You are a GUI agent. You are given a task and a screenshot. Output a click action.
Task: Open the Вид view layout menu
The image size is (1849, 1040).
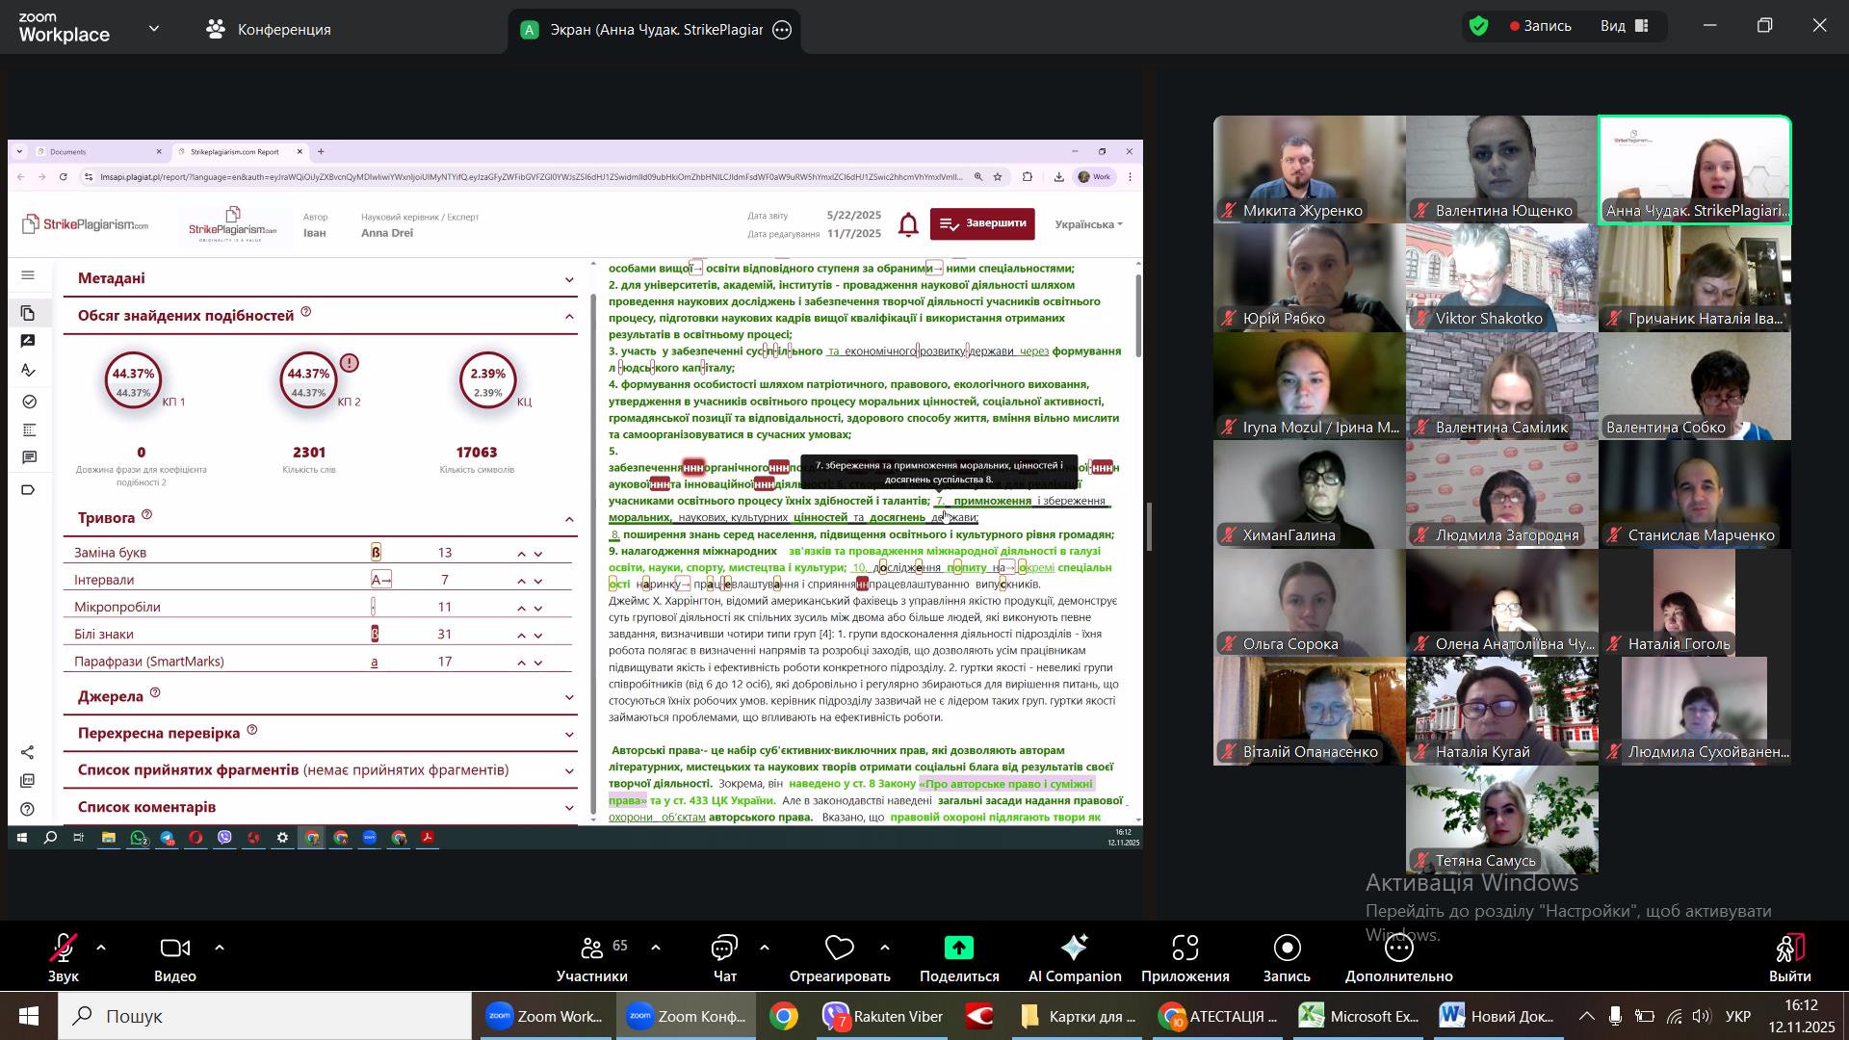tap(1626, 26)
